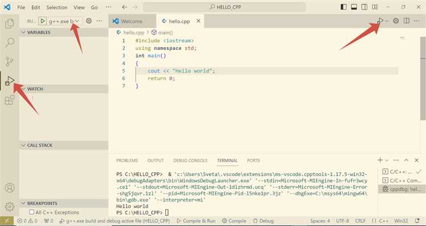Click the VS Code logo menu
Image resolution: width=426 pixels, height=226 pixels.
point(7,7)
